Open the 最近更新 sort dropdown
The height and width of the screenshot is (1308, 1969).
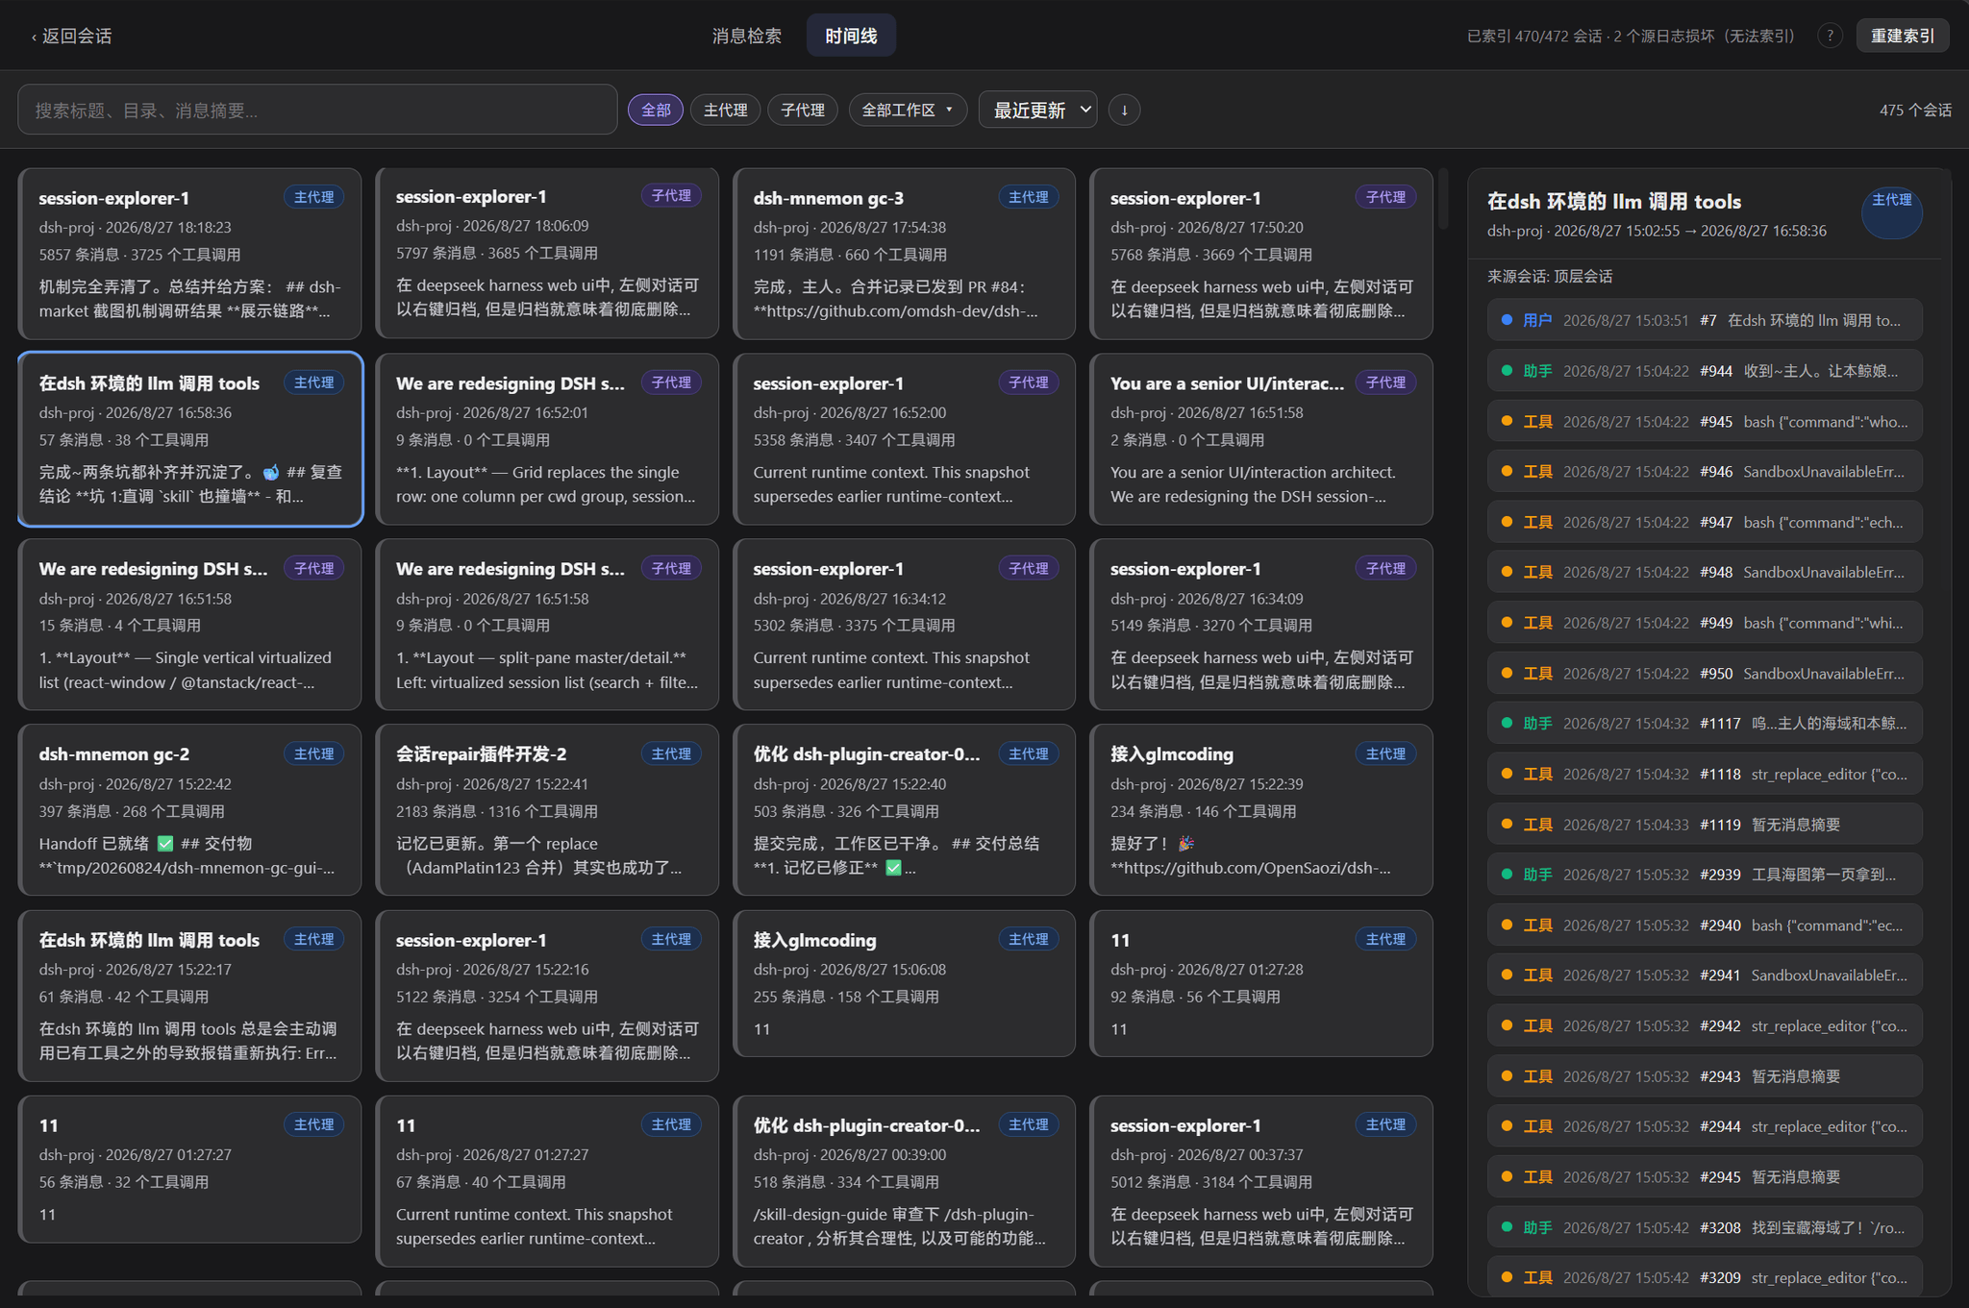[x=1038, y=110]
